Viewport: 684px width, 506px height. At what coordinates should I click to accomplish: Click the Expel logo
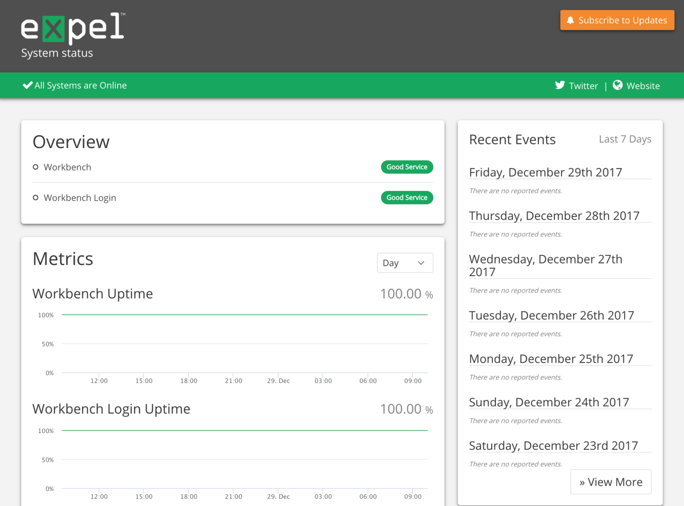(72, 27)
